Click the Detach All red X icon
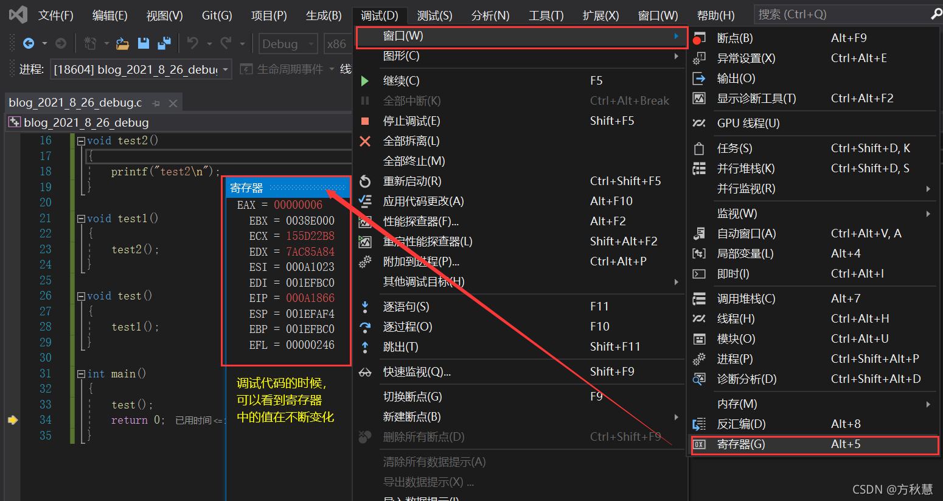 [x=365, y=141]
